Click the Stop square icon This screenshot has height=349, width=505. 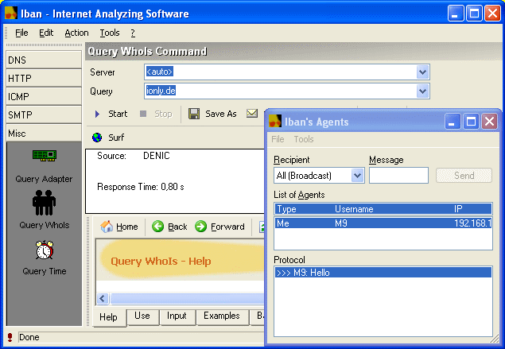point(143,114)
